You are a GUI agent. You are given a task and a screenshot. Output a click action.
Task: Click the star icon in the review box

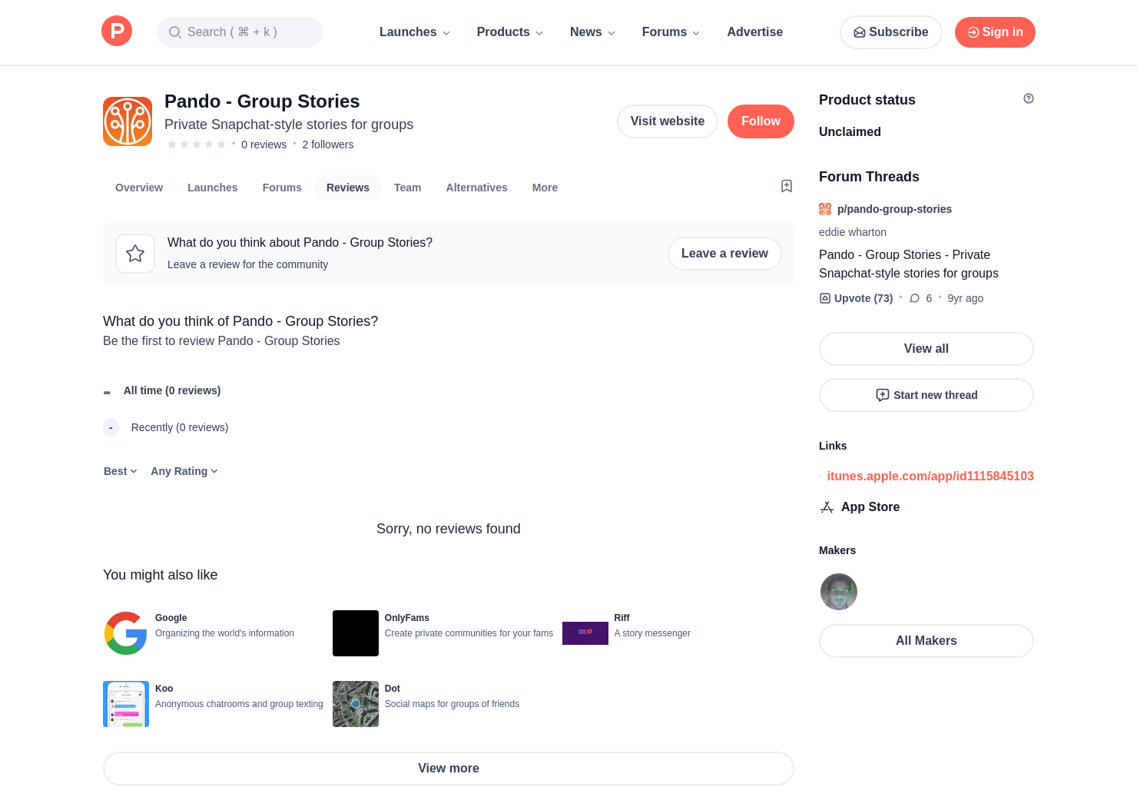(x=135, y=254)
